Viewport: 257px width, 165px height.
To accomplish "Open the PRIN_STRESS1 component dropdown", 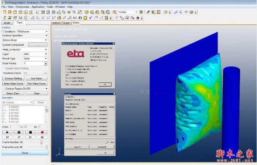I will pyautogui.click(x=25, y=50).
